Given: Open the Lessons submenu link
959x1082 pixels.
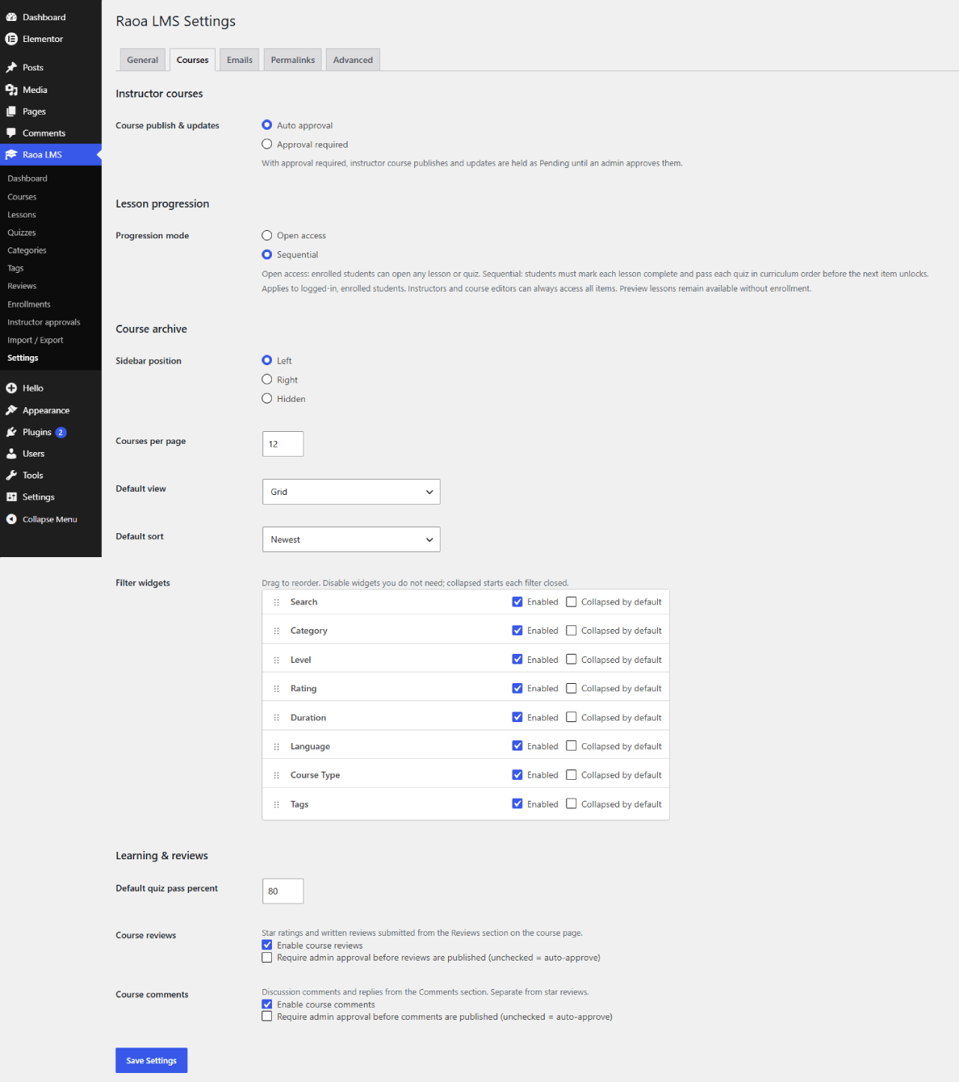Looking at the screenshot, I should click(22, 215).
